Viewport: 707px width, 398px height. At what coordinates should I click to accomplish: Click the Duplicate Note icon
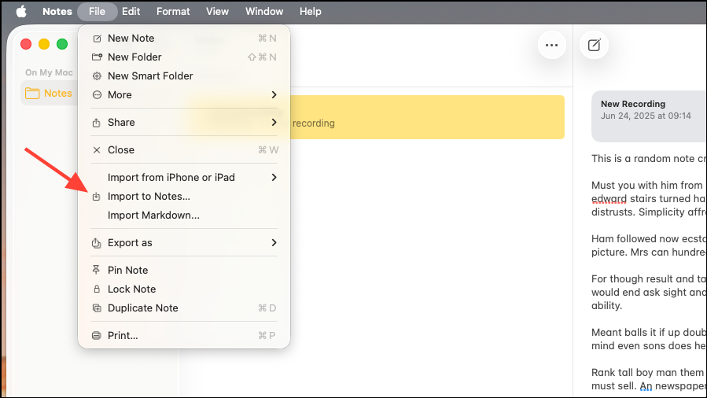(x=97, y=308)
